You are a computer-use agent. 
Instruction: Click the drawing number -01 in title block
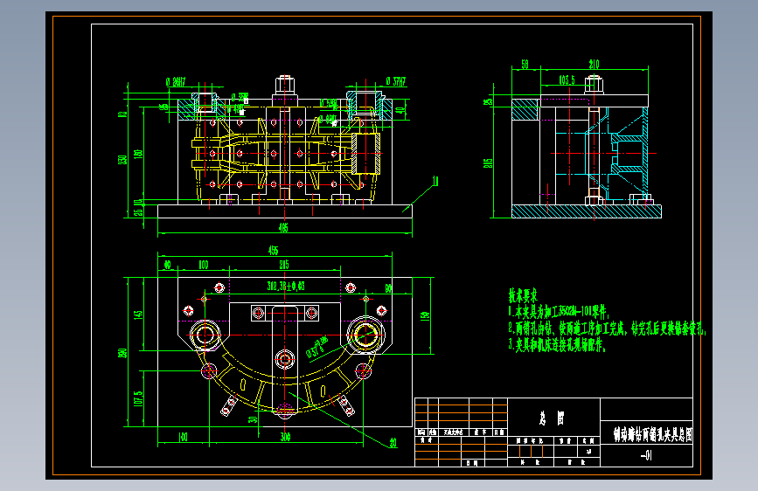pos(646,455)
